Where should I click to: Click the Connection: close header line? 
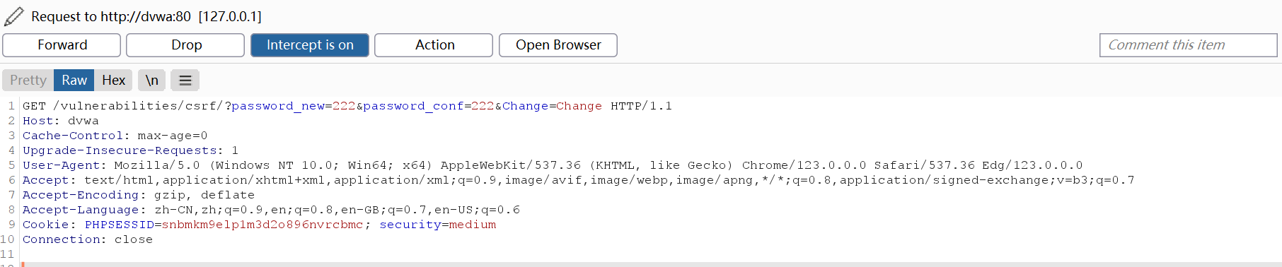[88, 239]
